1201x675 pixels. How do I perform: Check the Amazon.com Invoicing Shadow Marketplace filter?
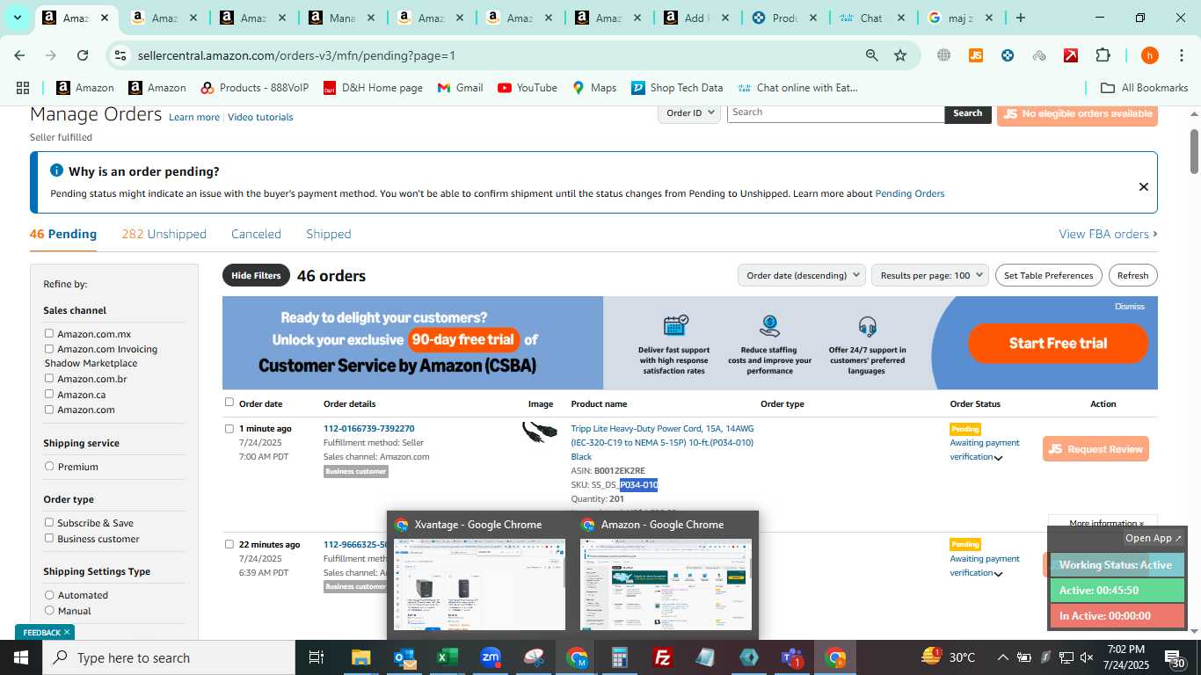point(49,348)
